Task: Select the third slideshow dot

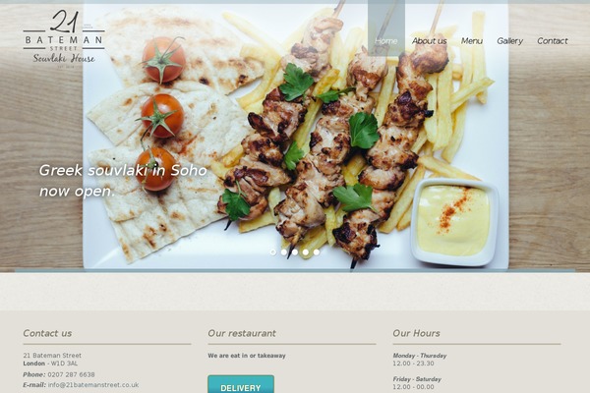Action: (x=295, y=253)
